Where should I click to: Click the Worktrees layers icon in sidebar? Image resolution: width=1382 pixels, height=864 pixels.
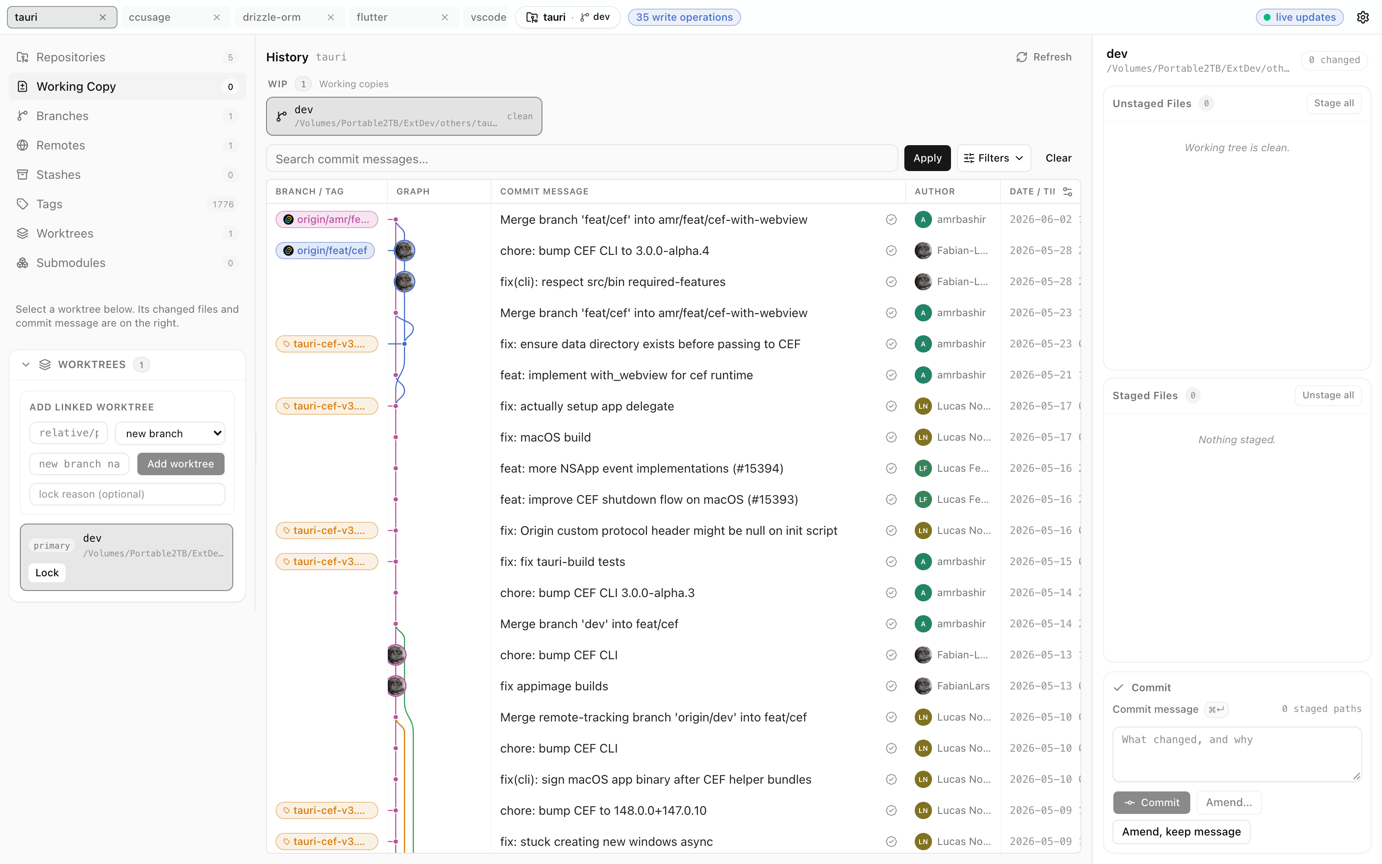(x=22, y=233)
